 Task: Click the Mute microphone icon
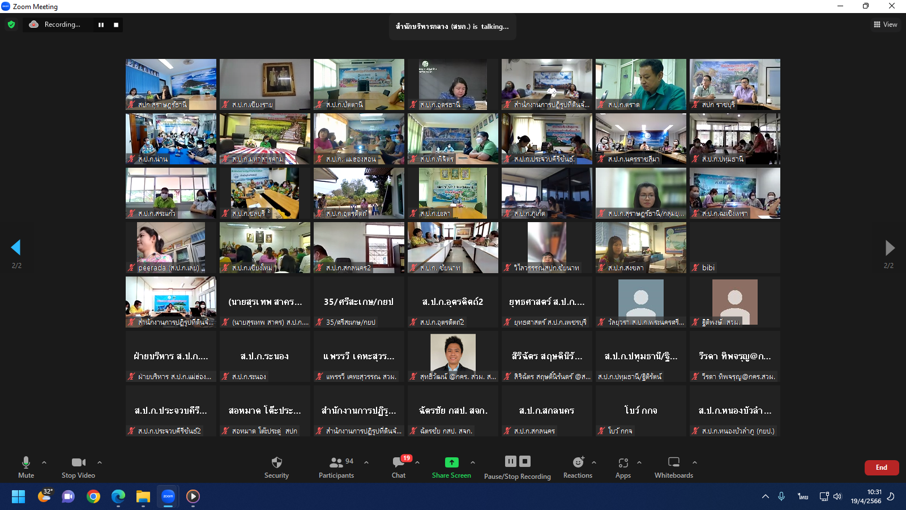[x=25, y=462]
